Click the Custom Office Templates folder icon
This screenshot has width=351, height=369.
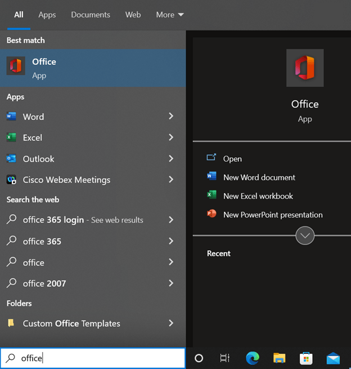pyautogui.click(x=11, y=323)
